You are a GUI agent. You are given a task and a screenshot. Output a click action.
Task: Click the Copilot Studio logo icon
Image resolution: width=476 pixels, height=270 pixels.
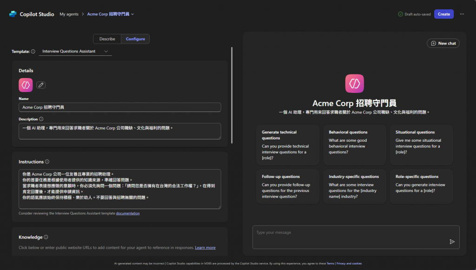[13, 14]
